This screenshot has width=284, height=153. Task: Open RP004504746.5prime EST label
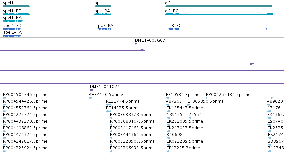(x=25, y=95)
